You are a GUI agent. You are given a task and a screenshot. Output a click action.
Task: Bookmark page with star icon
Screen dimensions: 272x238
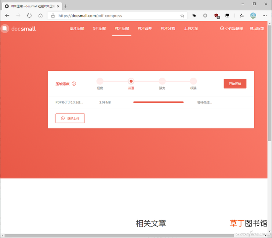coord(182,16)
